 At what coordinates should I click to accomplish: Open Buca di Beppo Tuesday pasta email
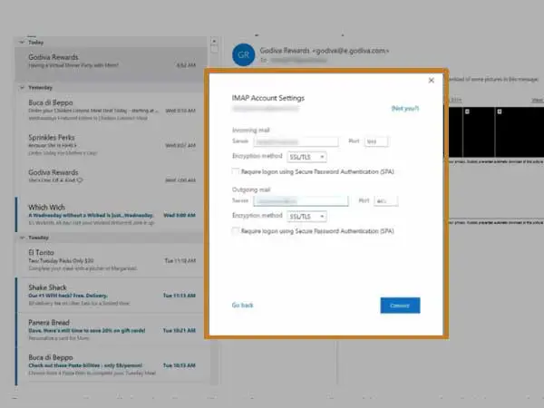pos(111,365)
